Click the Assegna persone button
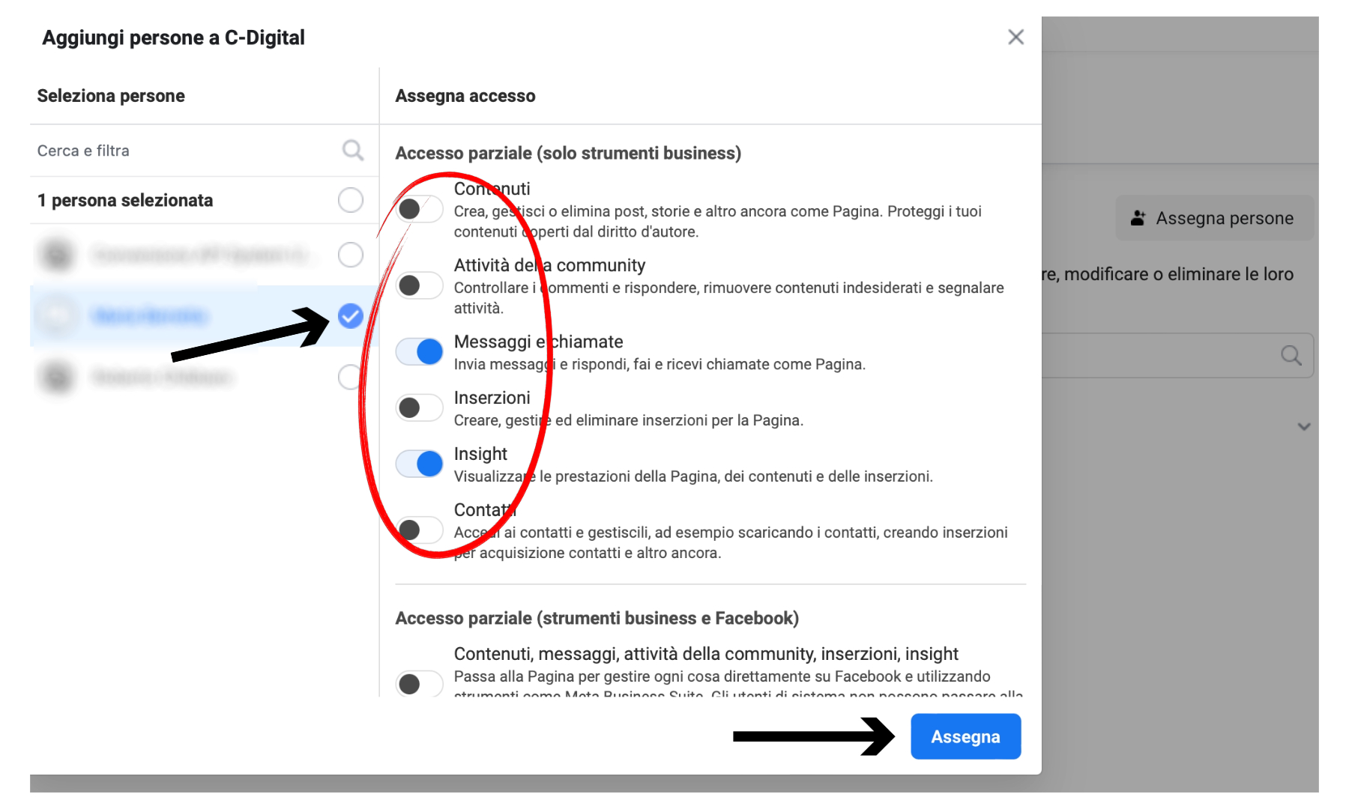This screenshot has width=1349, height=809. 1214,218
